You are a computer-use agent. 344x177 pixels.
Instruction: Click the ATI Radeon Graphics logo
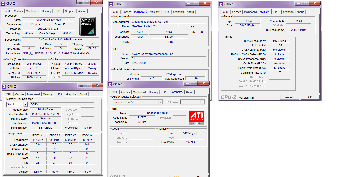point(196,117)
